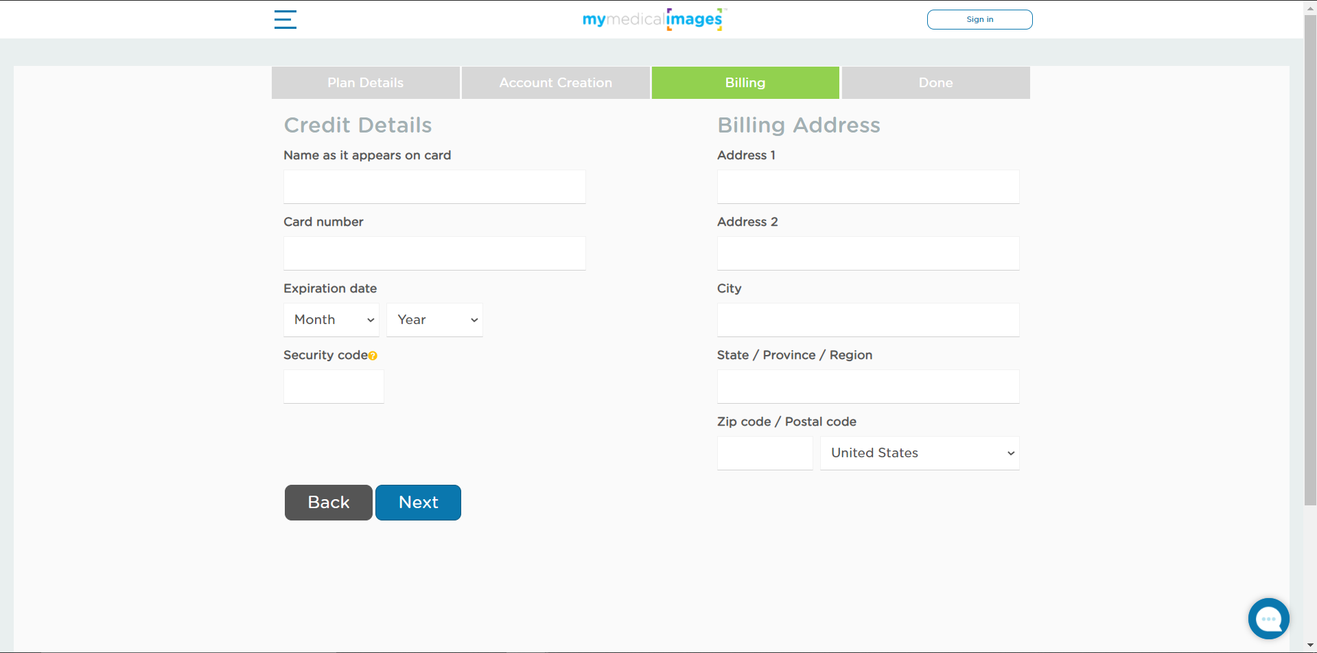
Task: Switch to the Account Creation step
Action: [x=556, y=82]
